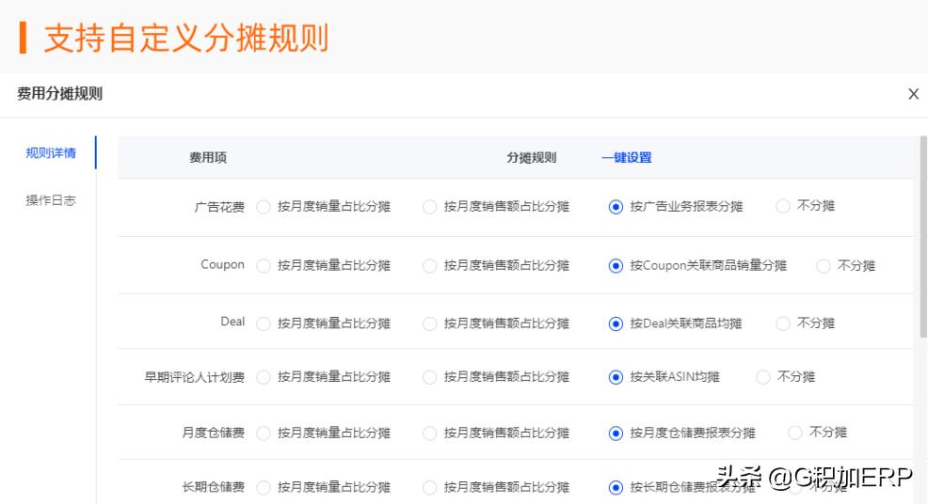
Task: Click the 分摊规则 column header
Action: coord(531,157)
